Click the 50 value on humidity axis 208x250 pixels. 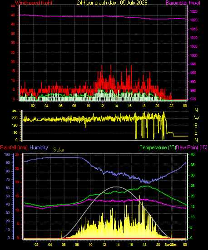point(8,196)
